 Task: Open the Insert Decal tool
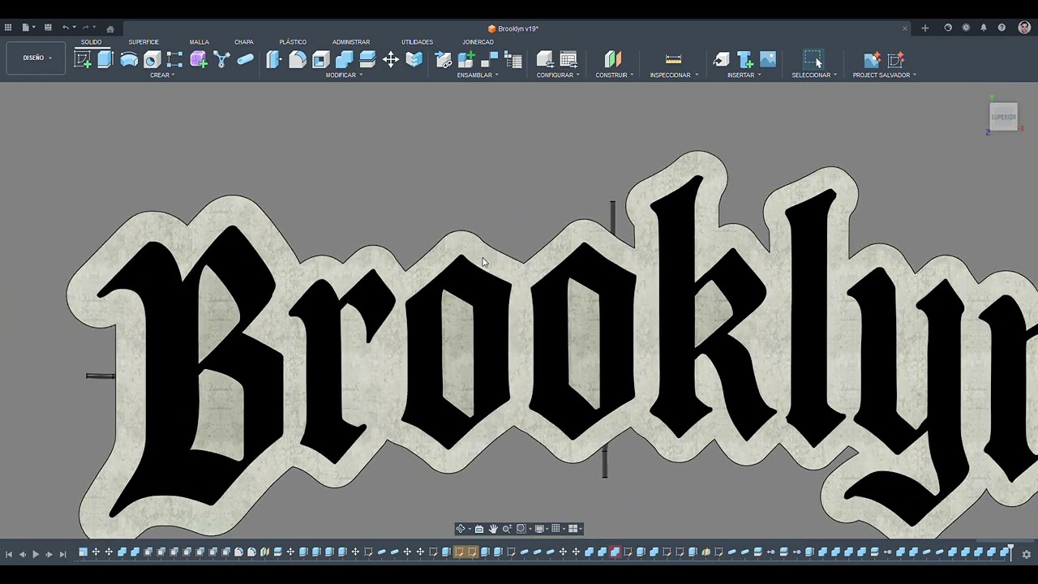[x=744, y=59]
